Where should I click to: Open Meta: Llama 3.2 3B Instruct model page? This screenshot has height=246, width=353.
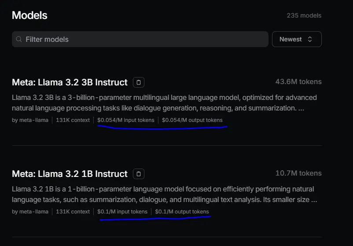pyautogui.click(x=70, y=82)
